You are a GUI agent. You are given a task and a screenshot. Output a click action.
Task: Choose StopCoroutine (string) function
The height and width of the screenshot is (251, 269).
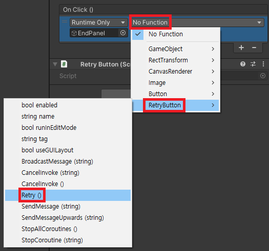68,240
